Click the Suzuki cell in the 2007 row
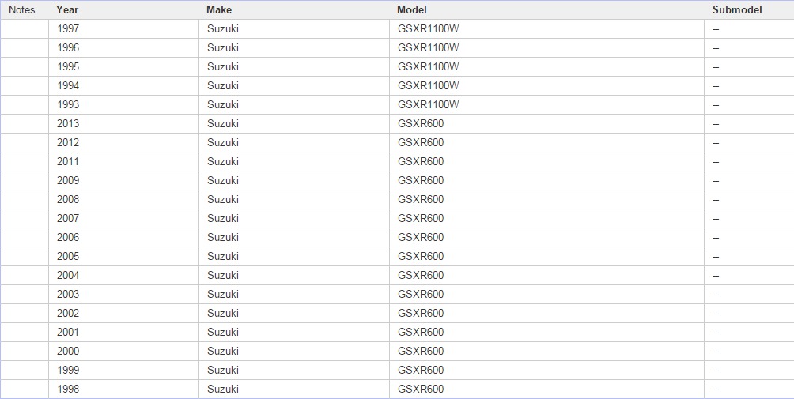 tap(223, 218)
